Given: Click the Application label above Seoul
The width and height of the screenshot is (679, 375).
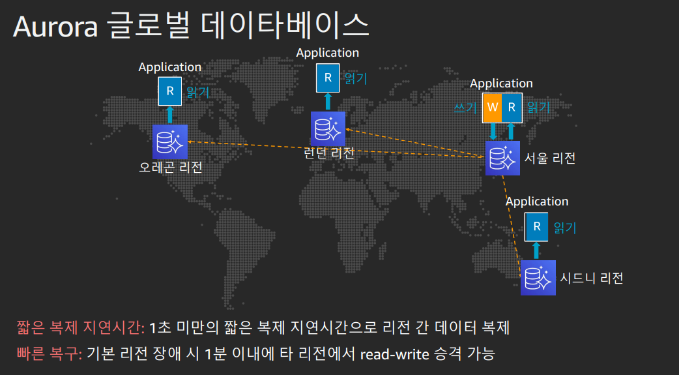Looking at the screenshot, I should tap(501, 83).
